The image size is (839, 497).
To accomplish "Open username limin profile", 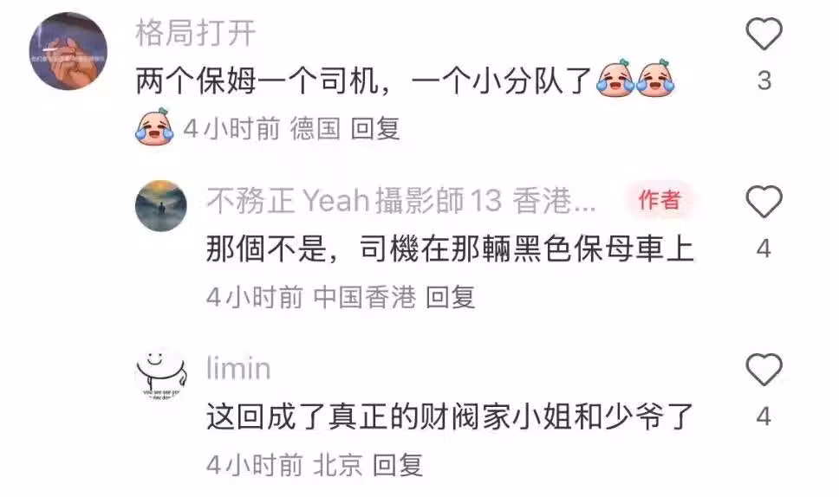I will 238,369.
